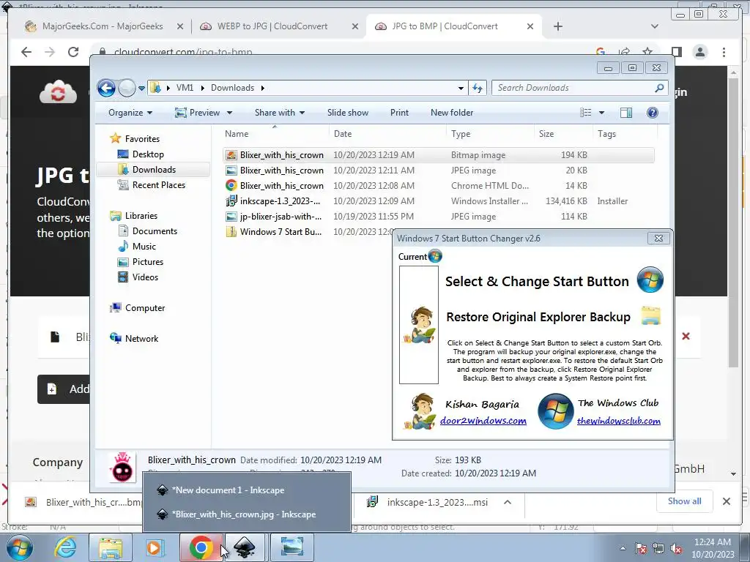
Task: Open Computer in navigation pane
Action: coord(145,308)
